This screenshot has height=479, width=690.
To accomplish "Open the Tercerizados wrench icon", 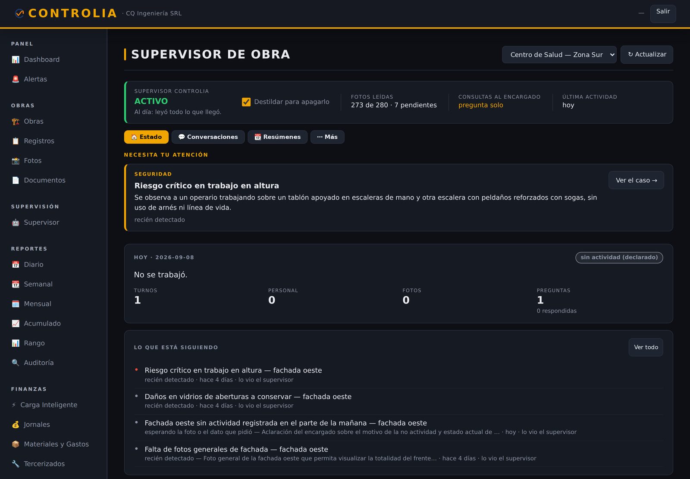I will (x=16, y=464).
